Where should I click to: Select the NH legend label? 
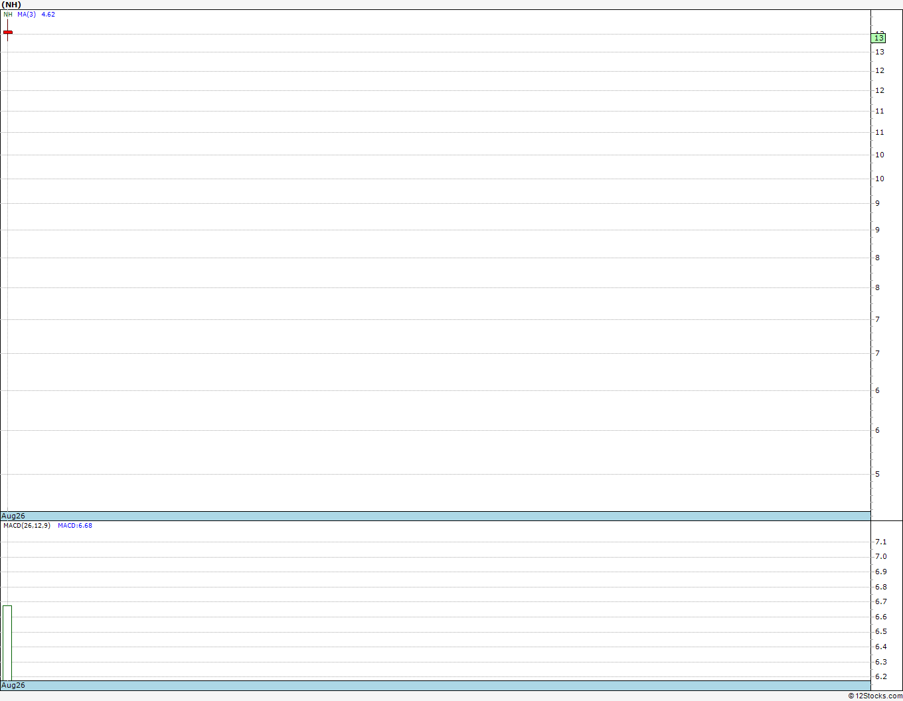(8, 14)
